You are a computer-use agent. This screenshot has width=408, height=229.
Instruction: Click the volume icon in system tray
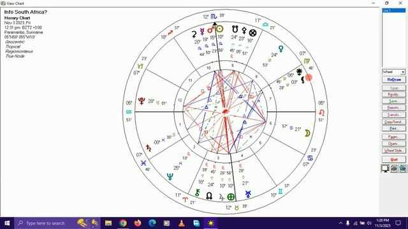coord(369,223)
